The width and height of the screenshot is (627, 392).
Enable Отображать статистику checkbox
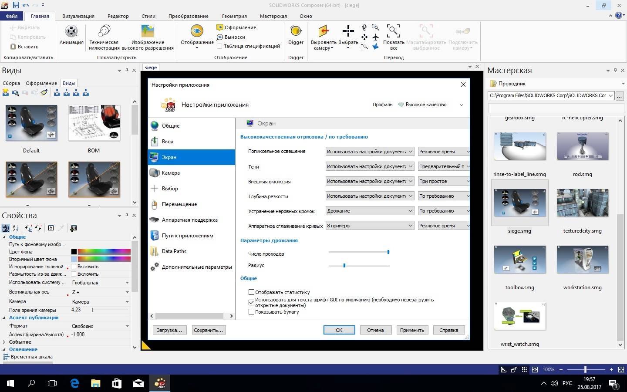pyautogui.click(x=251, y=292)
